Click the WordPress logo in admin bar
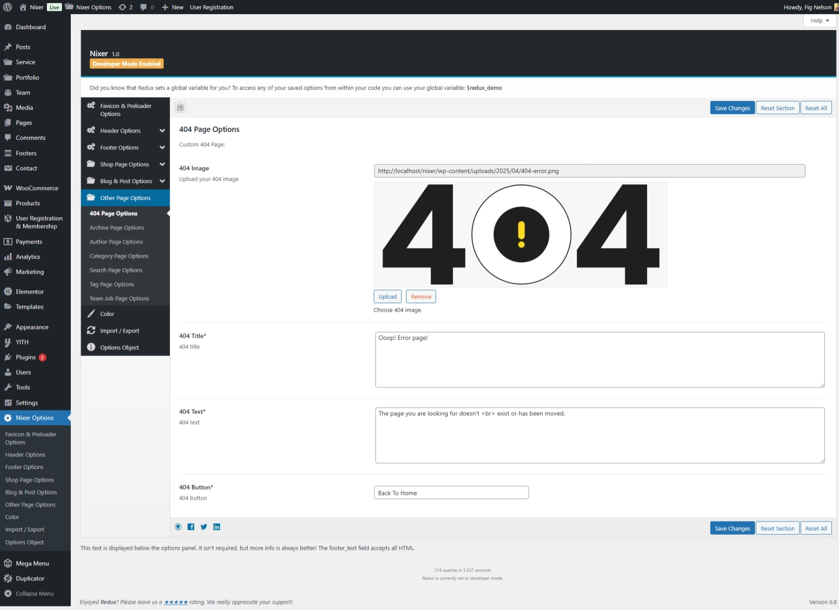 (x=8, y=7)
